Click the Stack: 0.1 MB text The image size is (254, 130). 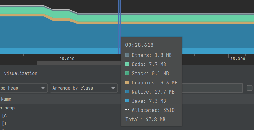point(150,73)
